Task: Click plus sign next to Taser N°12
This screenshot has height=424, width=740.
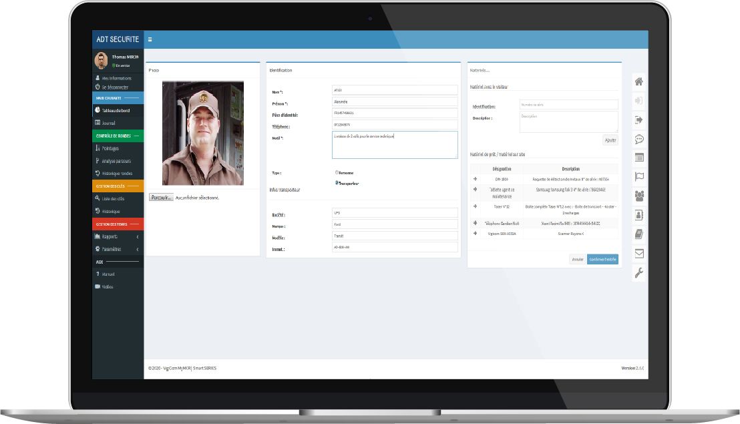Action: [x=475, y=206]
